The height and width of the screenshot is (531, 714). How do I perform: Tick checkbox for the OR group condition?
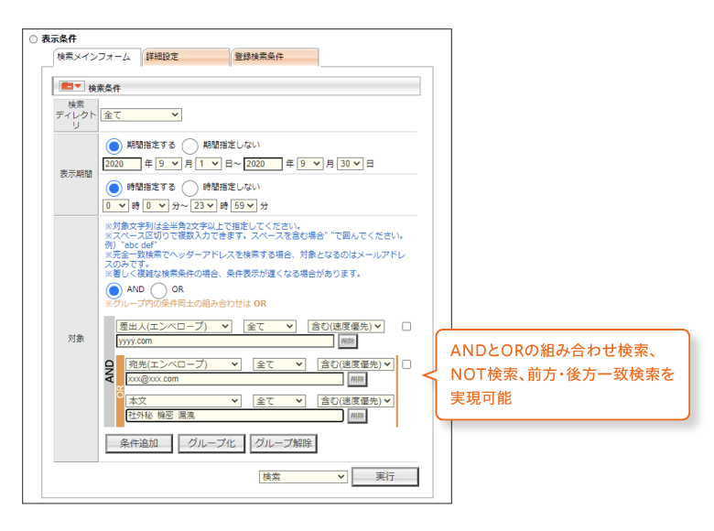406,364
